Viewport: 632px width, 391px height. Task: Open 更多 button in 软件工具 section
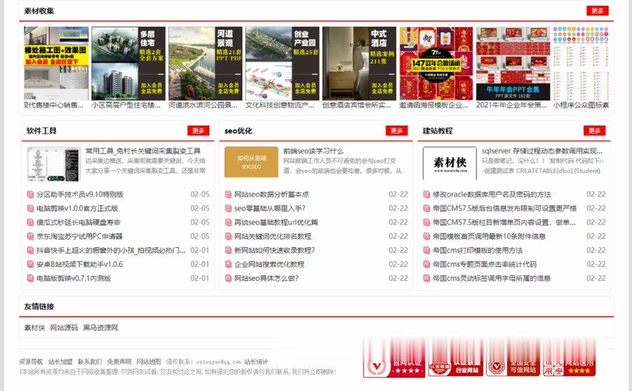pos(198,131)
